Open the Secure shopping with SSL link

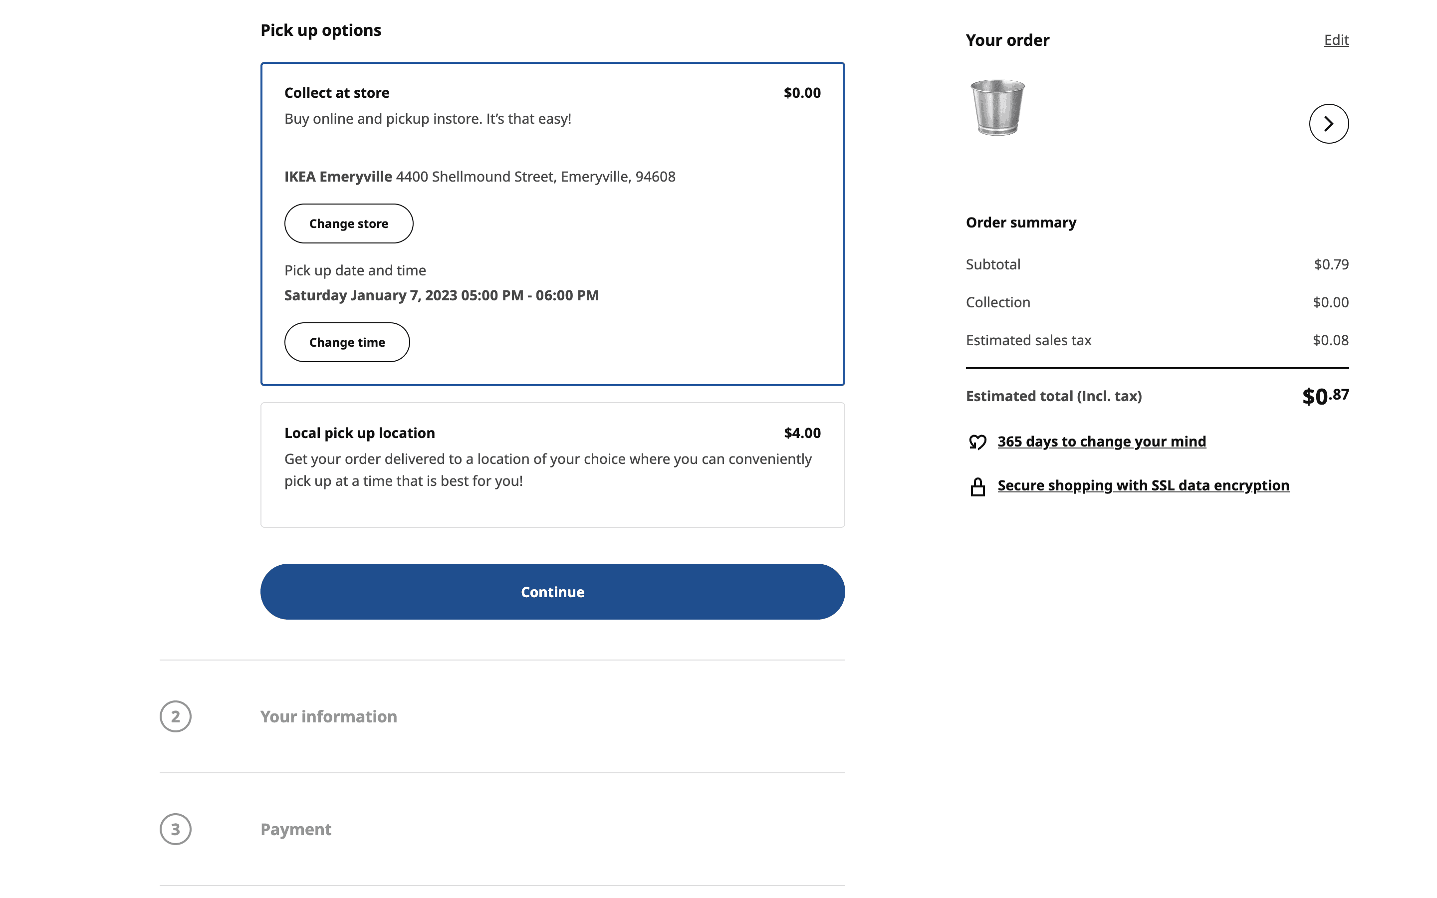1143,485
